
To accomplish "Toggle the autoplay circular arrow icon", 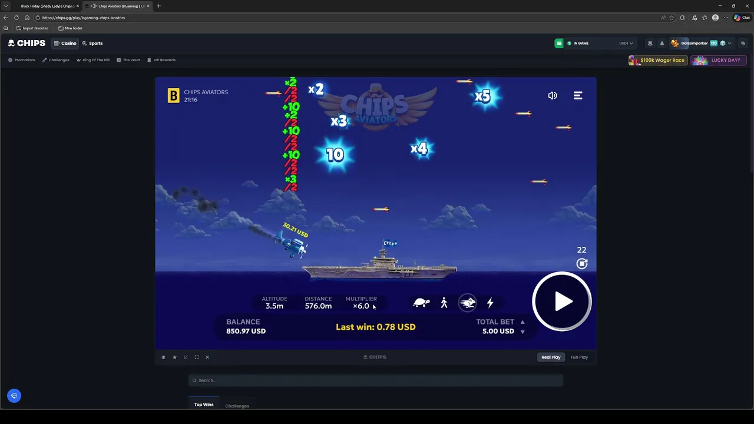I will click(x=582, y=264).
